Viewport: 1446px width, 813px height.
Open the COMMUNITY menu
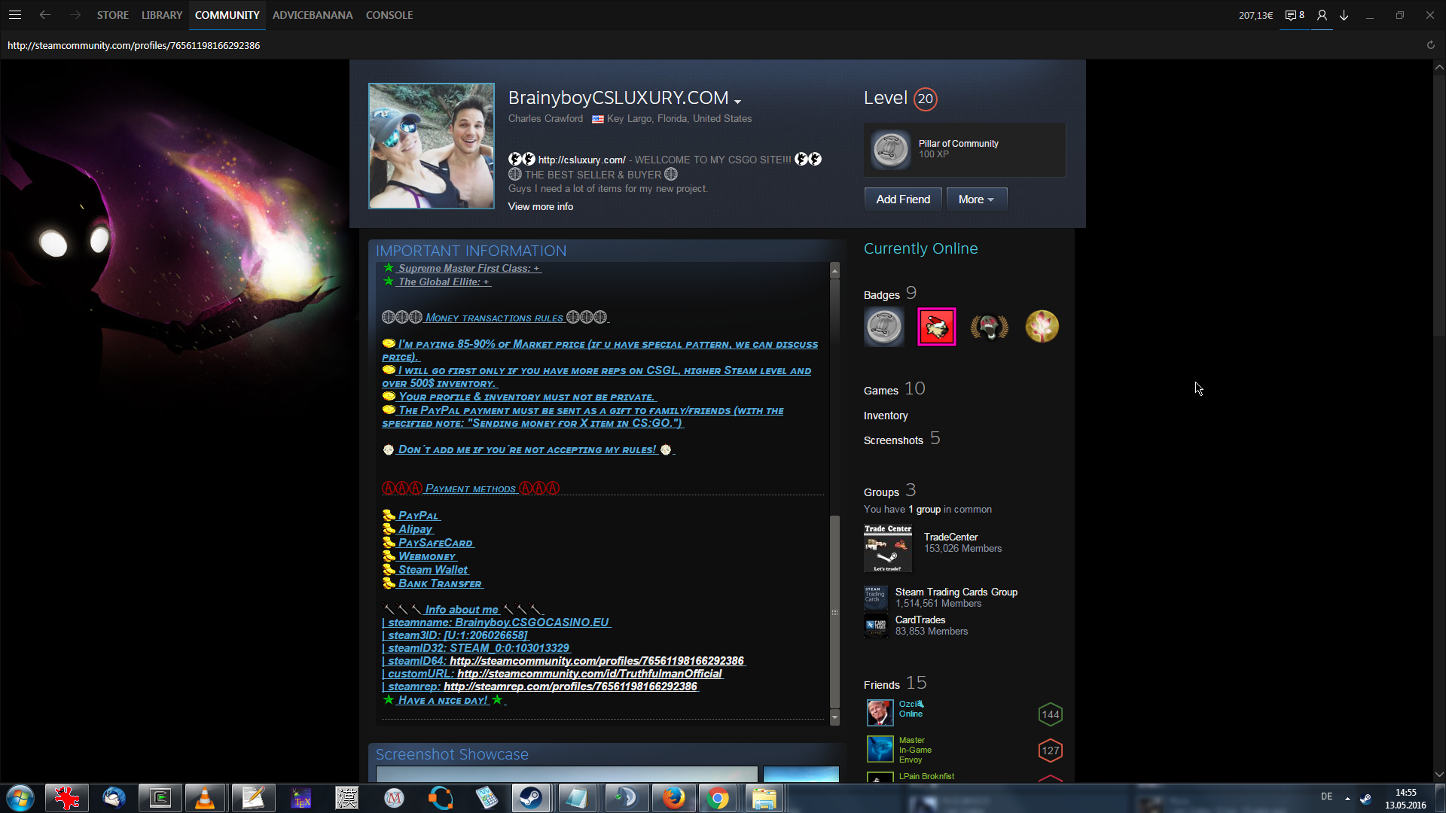(x=227, y=15)
